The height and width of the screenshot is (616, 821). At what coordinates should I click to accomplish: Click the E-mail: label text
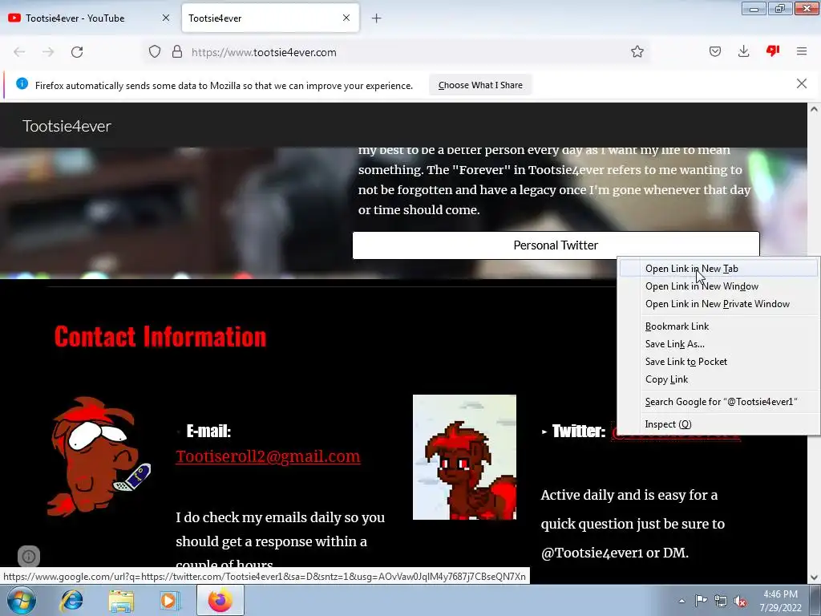tap(208, 431)
